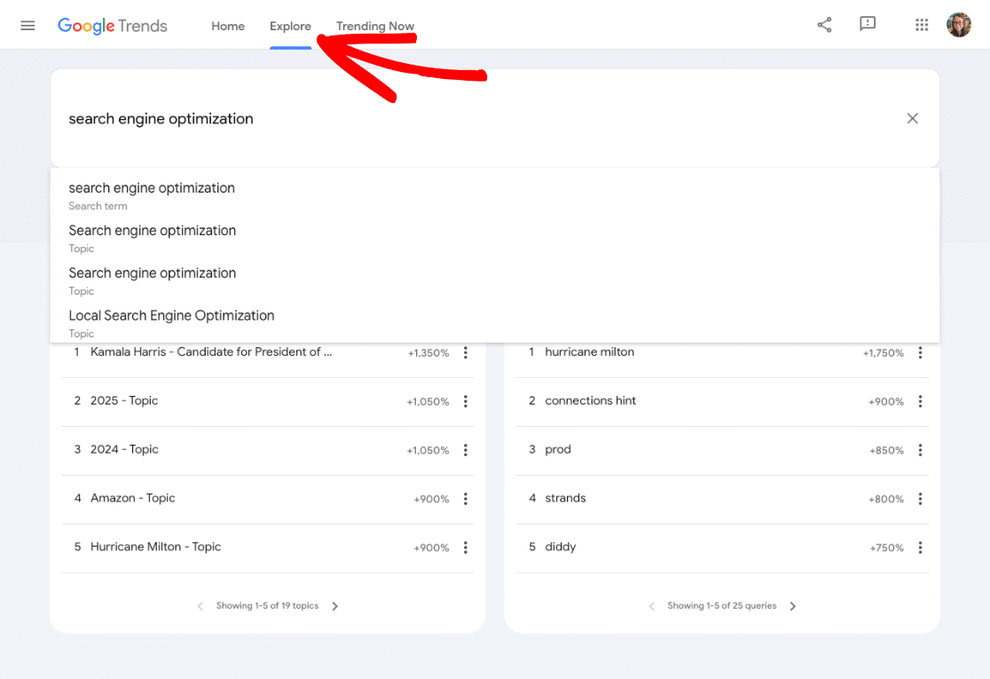The width and height of the screenshot is (990, 679).
Task: Open the Google apps grid
Action: click(x=922, y=25)
